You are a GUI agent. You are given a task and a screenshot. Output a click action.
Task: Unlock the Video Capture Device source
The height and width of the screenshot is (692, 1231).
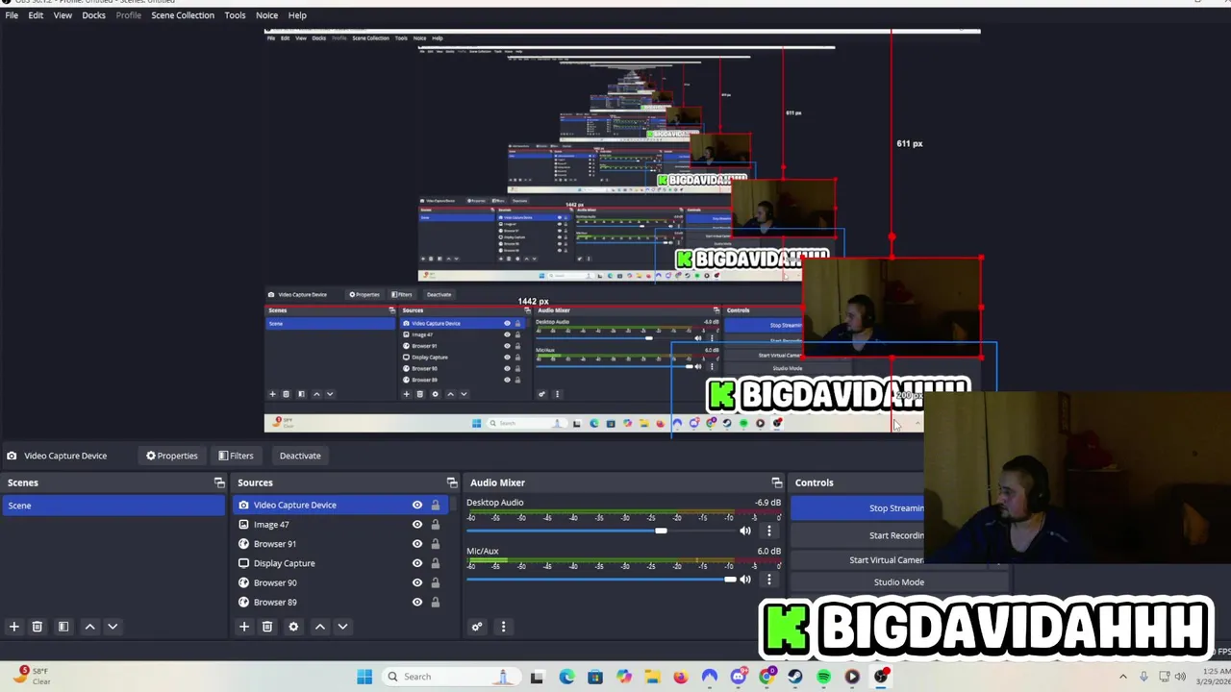(x=435, y=505)
